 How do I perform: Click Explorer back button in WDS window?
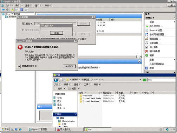56,80
